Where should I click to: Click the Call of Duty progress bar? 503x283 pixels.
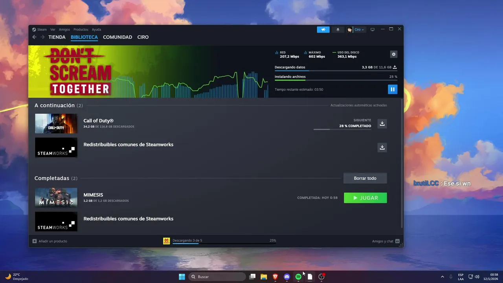pyautogui.click(x=342, y=129)
